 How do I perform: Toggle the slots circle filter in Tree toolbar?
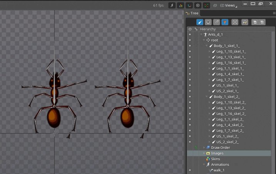pyautogui.click(x=208, y=22)
